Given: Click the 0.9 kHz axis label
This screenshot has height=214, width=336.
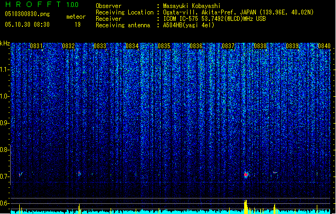Looking at the screenshot, I should (4, 123).
